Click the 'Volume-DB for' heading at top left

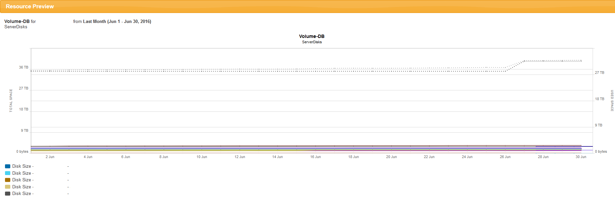20,21
